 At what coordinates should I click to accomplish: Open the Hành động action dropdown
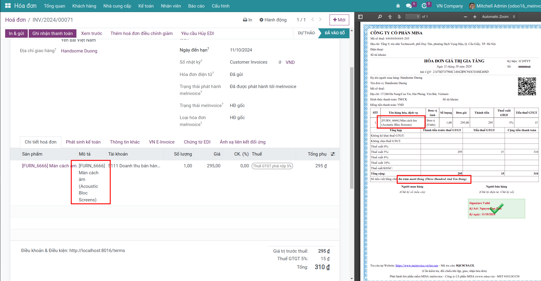(x=273, y=20)
